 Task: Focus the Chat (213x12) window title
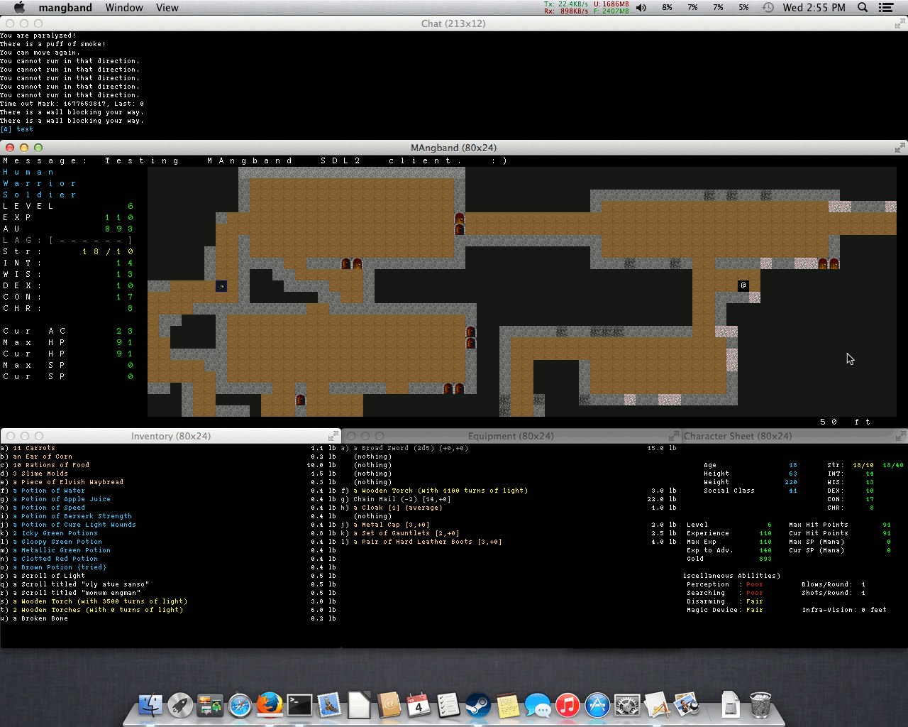tap(453, 23)
